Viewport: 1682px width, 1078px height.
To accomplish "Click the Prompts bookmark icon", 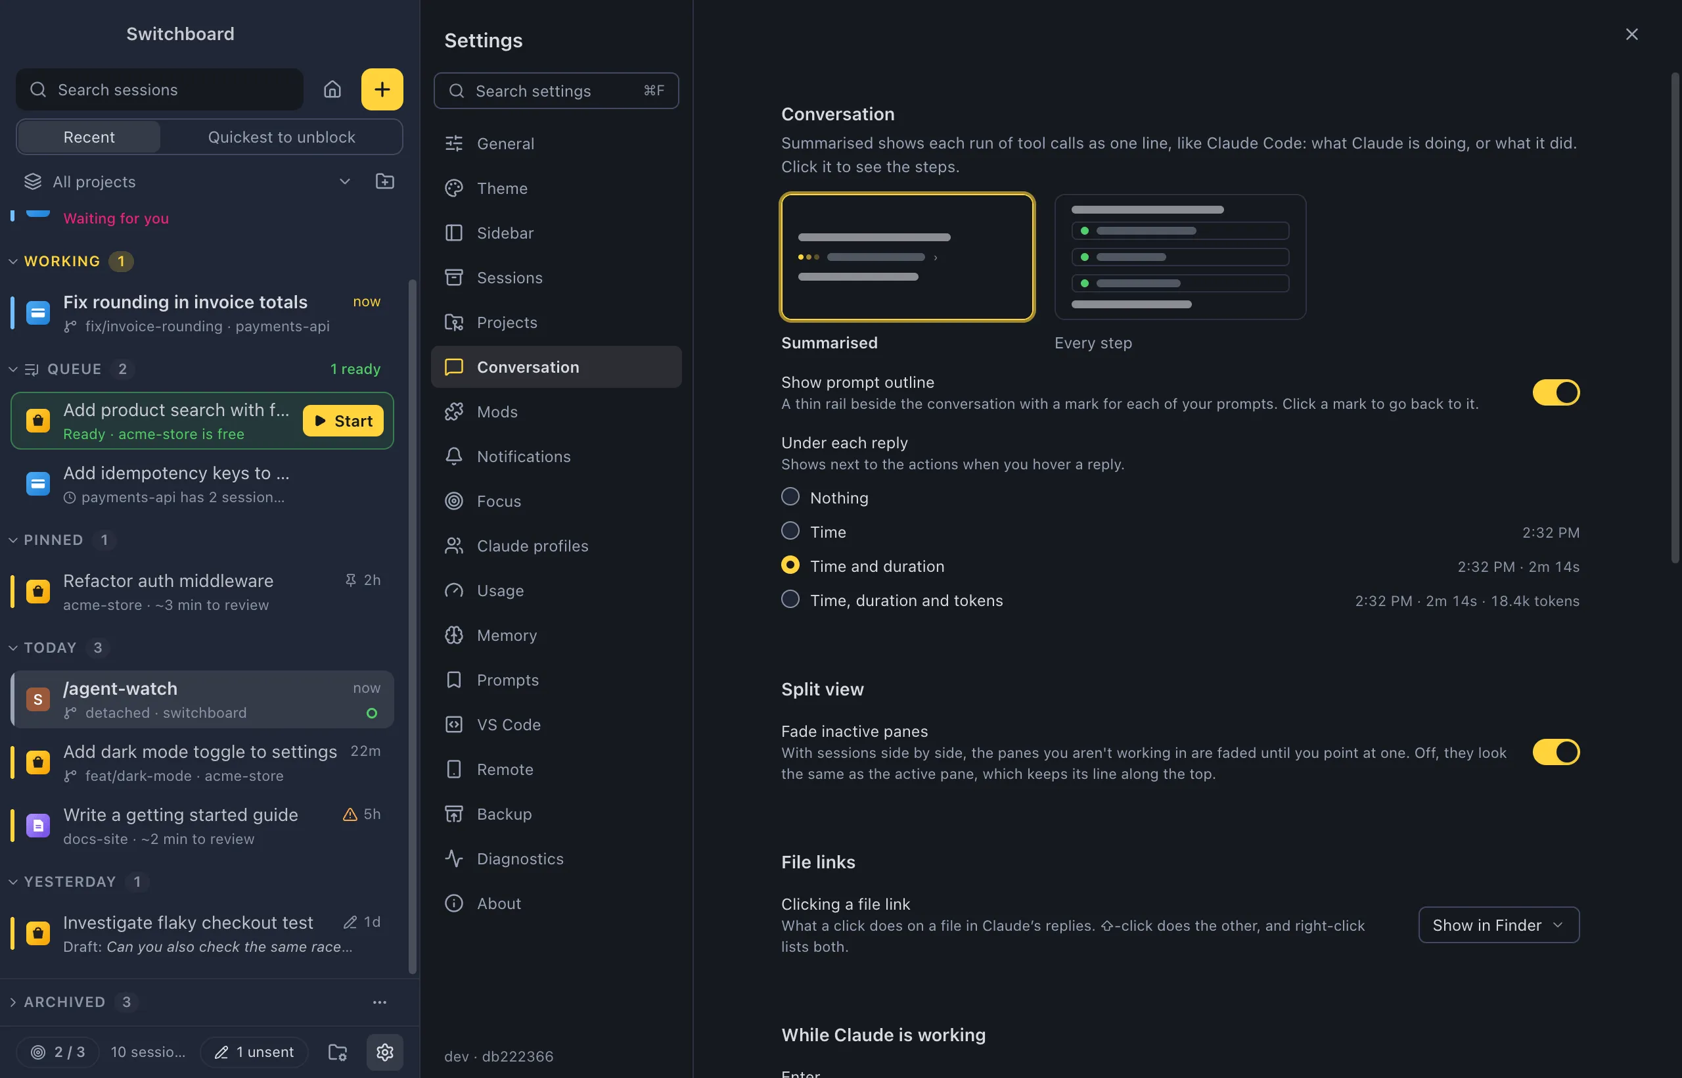I will point(454,680).
